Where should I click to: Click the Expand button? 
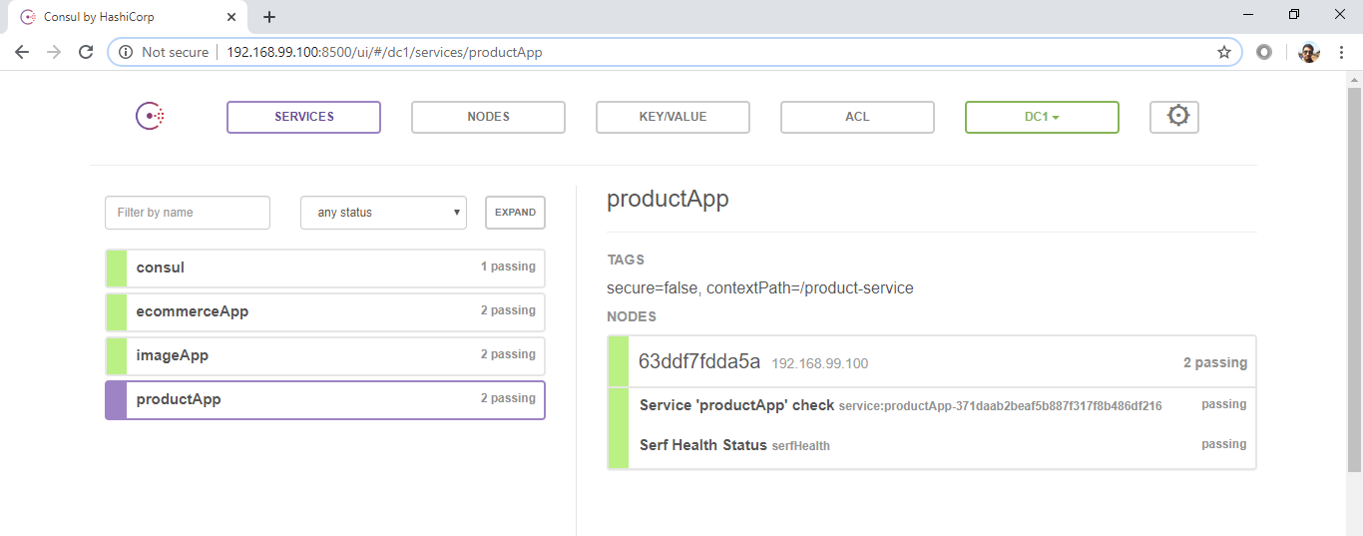pos(515,213)
